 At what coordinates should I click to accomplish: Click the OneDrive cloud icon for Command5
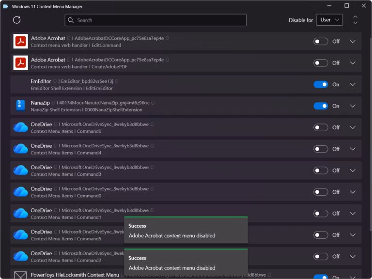[21, 235]
